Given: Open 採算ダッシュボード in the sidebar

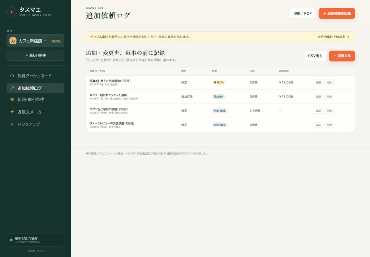Looking at the screenshot, I should pos(35,76).
